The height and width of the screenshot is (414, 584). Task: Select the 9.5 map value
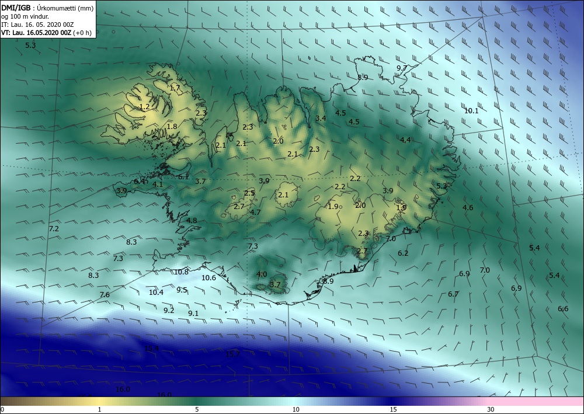click(182, 290)
